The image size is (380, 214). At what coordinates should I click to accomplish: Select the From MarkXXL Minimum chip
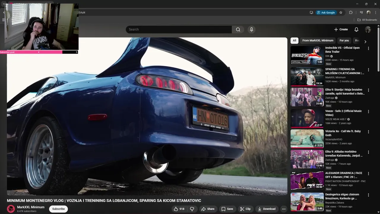(x=318, y=40)
